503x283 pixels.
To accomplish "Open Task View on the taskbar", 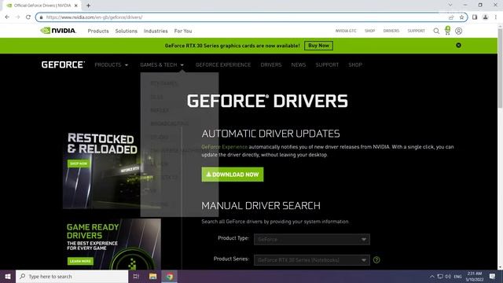I will [x=136, y=276].
